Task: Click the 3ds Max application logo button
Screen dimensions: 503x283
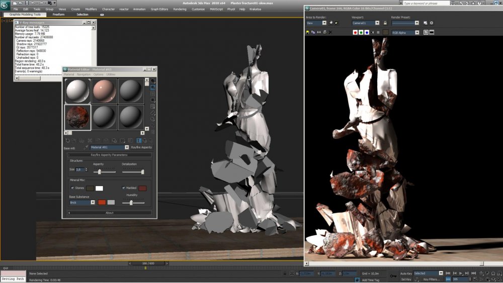Action: tap(6, 5)
